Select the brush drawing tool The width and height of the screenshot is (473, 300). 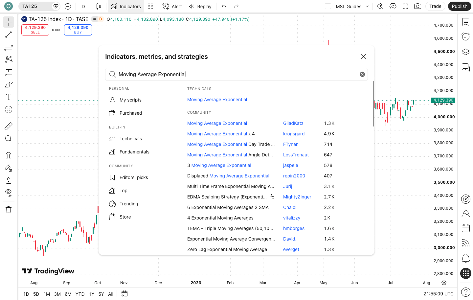(9, 84)
